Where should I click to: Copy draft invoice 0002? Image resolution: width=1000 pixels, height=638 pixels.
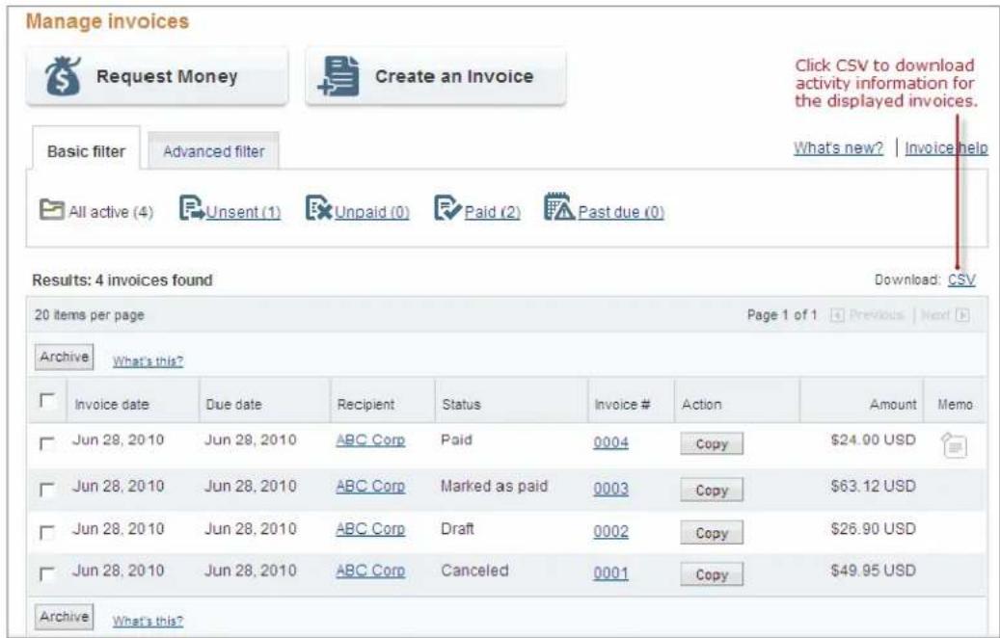tap(712, 533)
